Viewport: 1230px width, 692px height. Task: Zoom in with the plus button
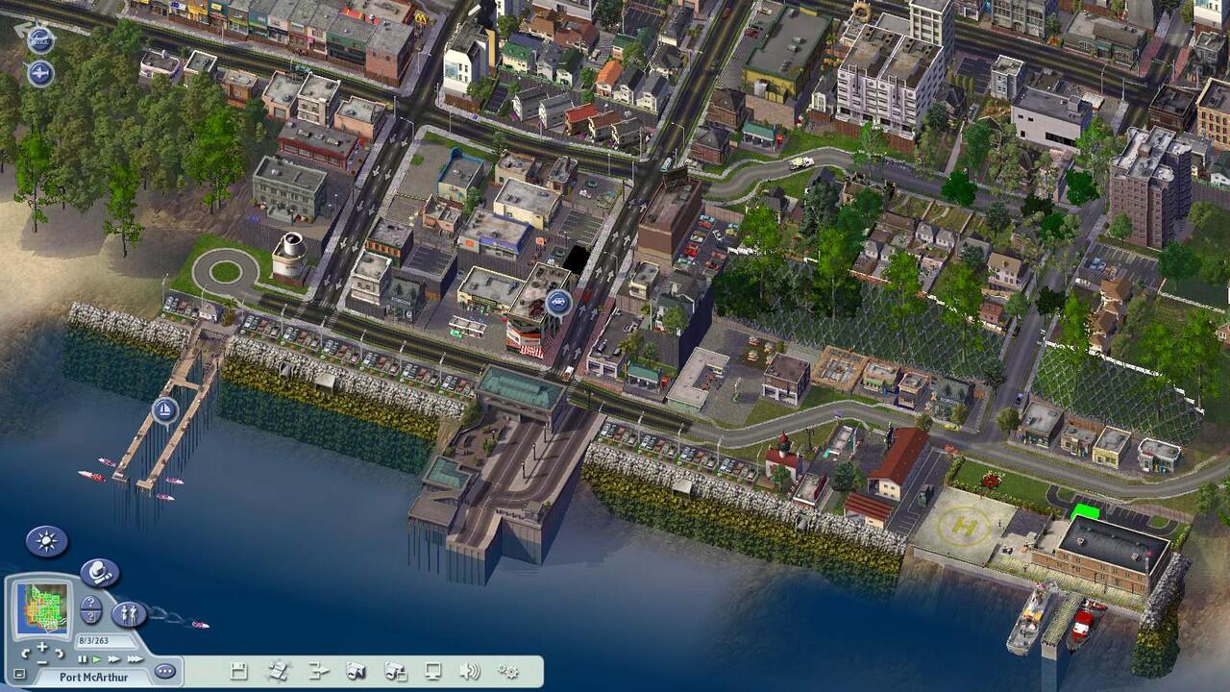[x=41, y=646]
